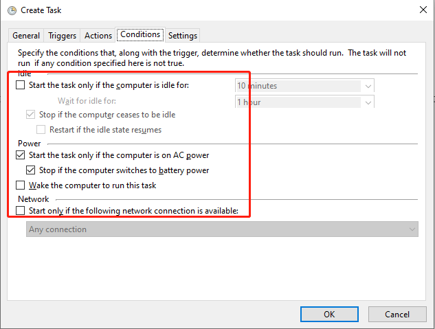The image size is (435, 329).
Task: Click the OK button
Action: (x=329, y=314)
